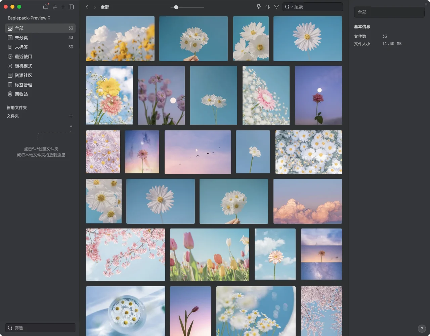Click the 11.30 MB file size value
Viewport: 430px width, 336px height.
click(392, 44)
